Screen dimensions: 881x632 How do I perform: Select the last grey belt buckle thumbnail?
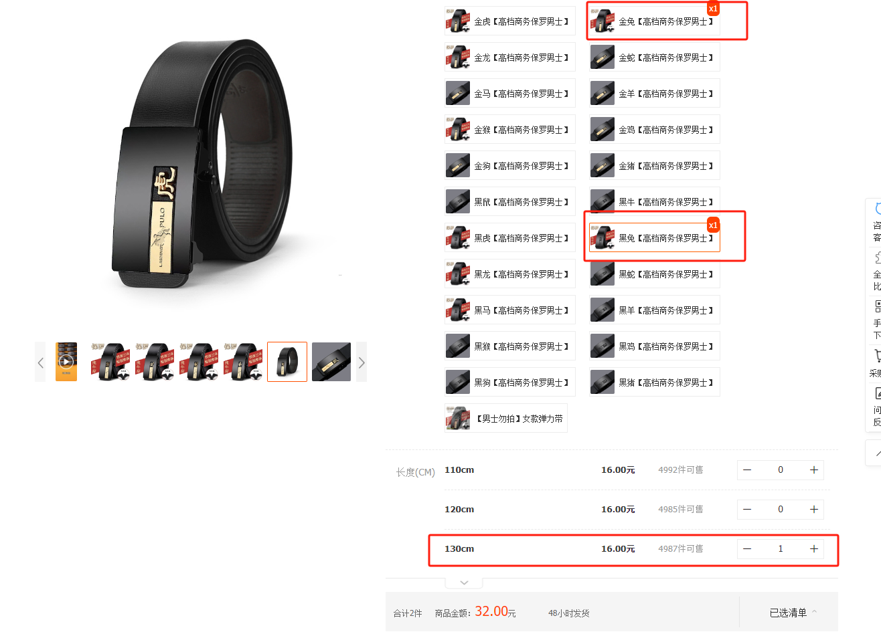tap(331, 362)
